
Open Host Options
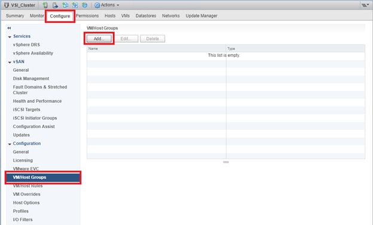click(26, 203)
